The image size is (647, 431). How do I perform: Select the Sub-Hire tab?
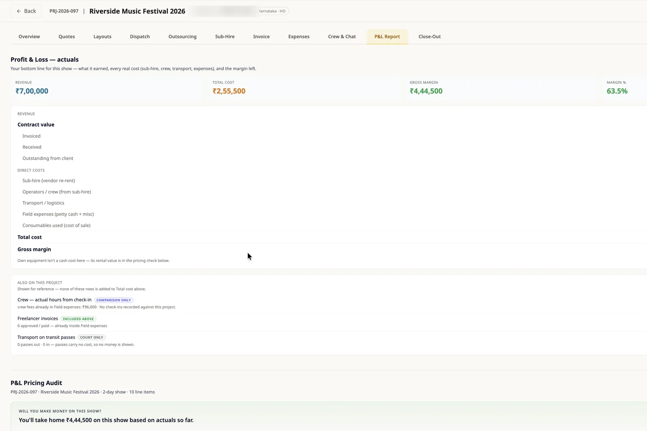225,37
